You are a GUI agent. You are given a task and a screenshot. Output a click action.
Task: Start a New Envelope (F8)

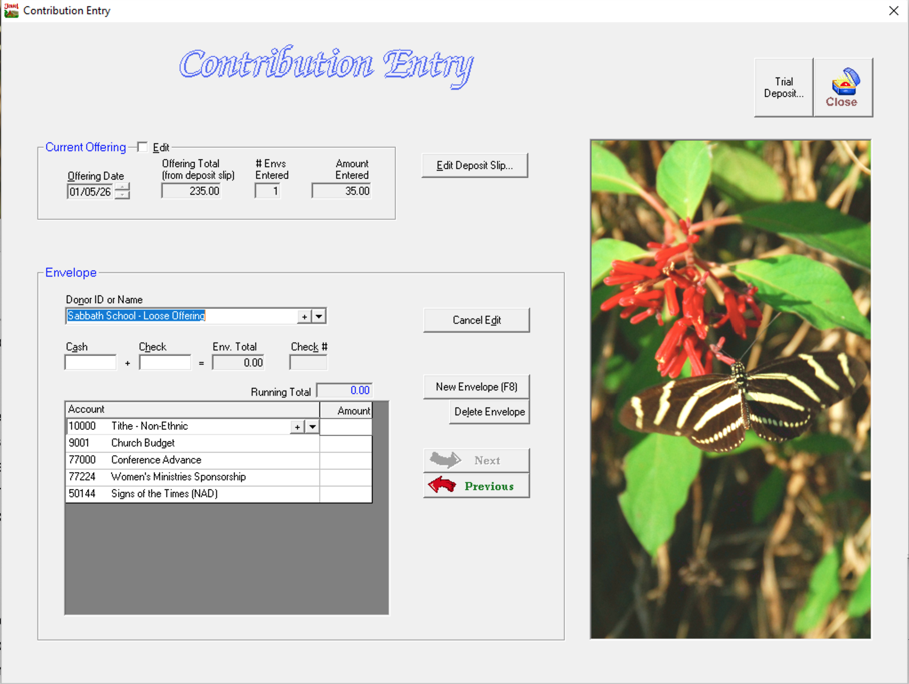coord(476,387)
